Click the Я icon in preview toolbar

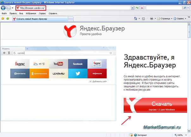click(x=9, y=53)
